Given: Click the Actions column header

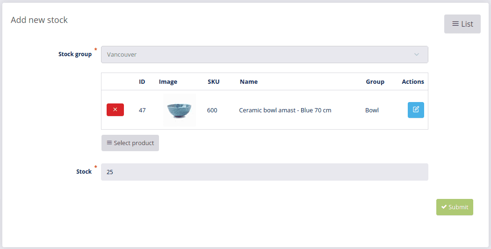Looking at the screenshot, I should (x=413, y=82).
